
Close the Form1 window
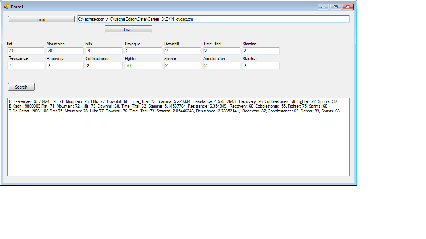pos(348,7)
